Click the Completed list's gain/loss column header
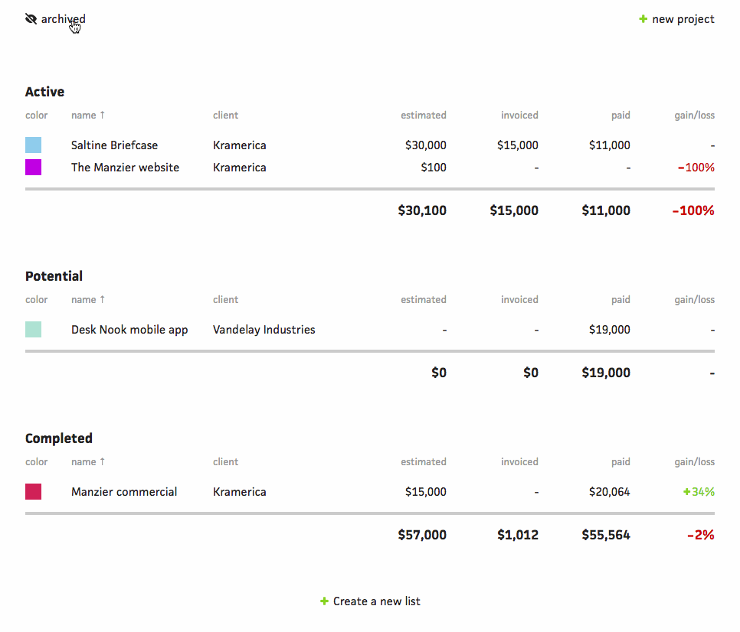 pos(694,462)
